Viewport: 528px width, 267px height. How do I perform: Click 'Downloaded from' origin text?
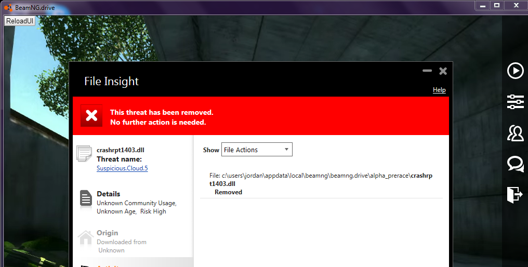(x=122, y=242)
